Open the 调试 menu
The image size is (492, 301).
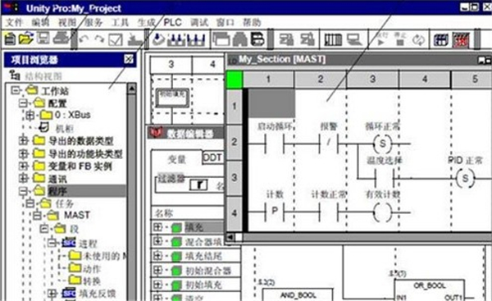point(199,22)
